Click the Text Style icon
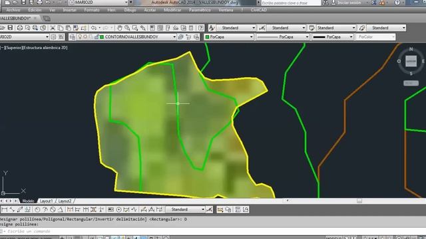The height and width of the screenshot is (239, 426). [x=212, y=28]
